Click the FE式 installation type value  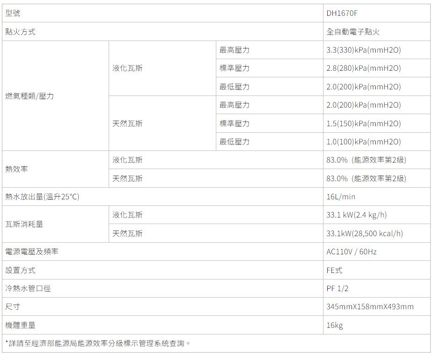(334, 270)
